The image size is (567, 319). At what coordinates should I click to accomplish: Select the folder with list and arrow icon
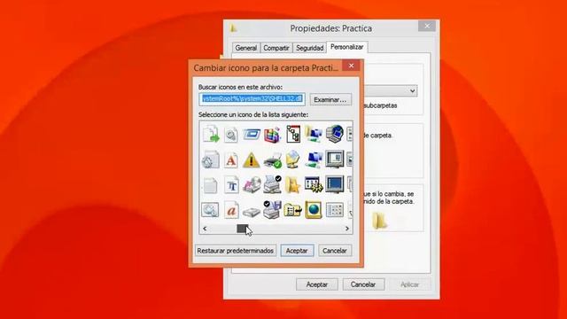[x=293, y=210]
